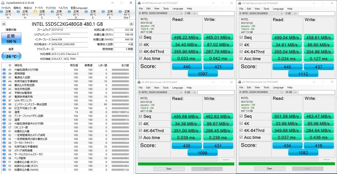Click the status circle of SMART row BB
Viewport: 337px width, 174px height.
(4, 108)
